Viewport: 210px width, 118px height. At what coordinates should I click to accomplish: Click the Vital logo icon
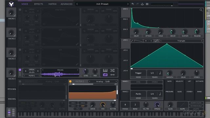pyautogui.click(x=11, y=4)
